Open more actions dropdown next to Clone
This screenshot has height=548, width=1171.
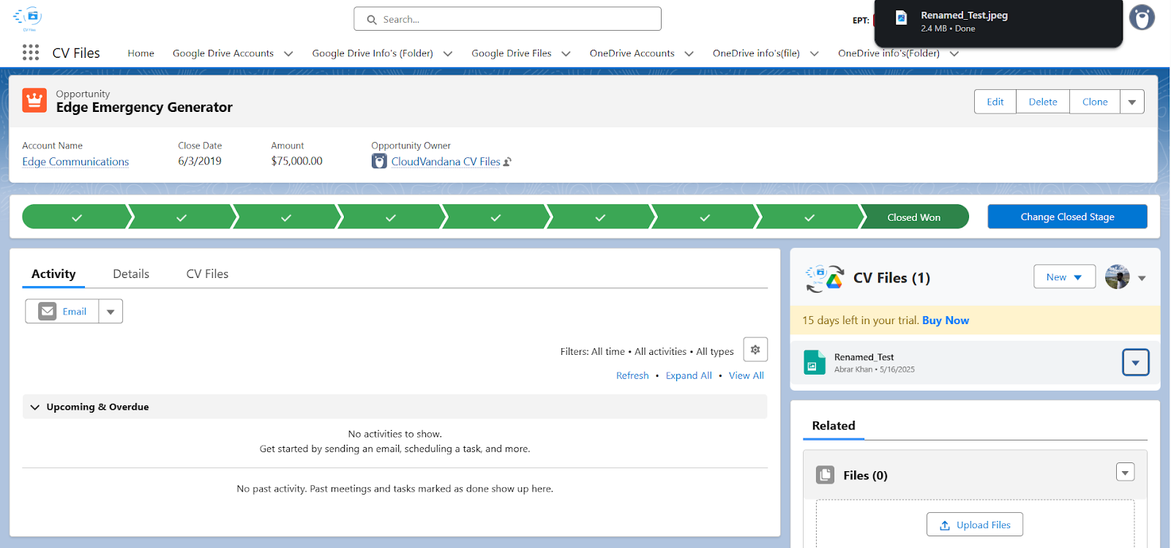point(1131,102)
